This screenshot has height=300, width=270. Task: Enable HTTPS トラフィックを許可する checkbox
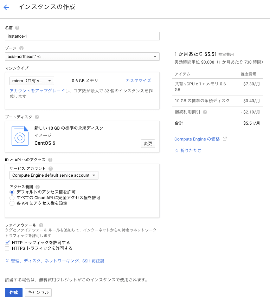click(7, 248)
